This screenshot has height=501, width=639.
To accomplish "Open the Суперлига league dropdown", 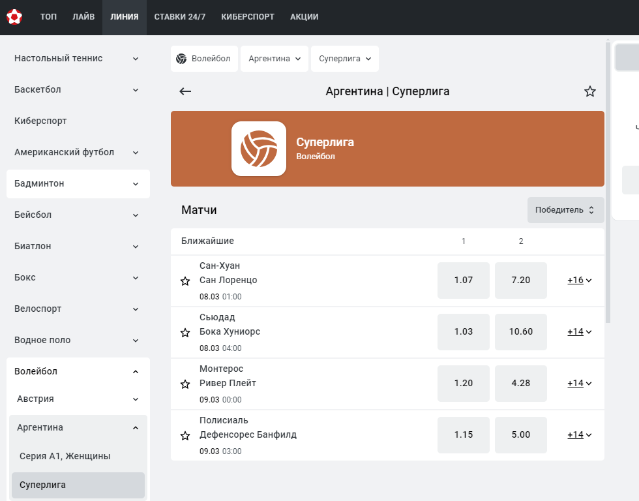I will [345, 59].
